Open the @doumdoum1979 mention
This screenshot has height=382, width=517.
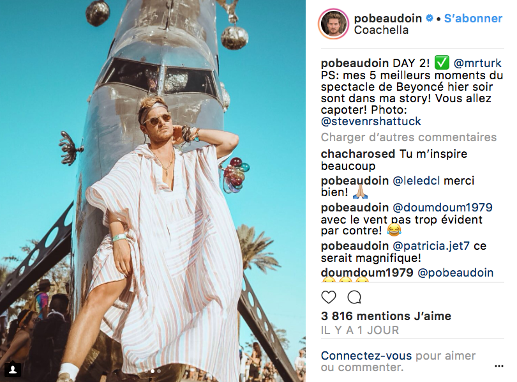pos(443,208)
